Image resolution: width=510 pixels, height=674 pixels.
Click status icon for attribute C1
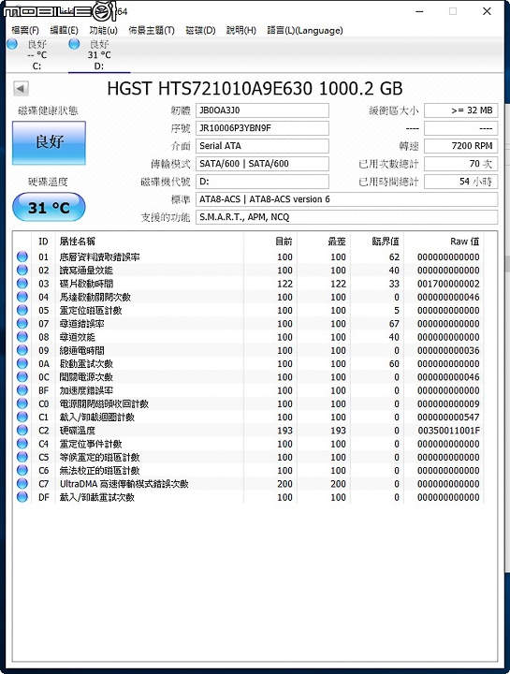[x=22, y=417]
